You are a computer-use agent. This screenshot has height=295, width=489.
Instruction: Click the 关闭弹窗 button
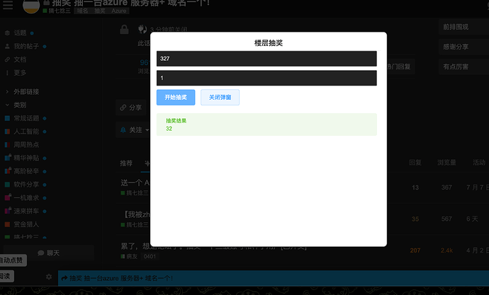click(x=220, y=98)
